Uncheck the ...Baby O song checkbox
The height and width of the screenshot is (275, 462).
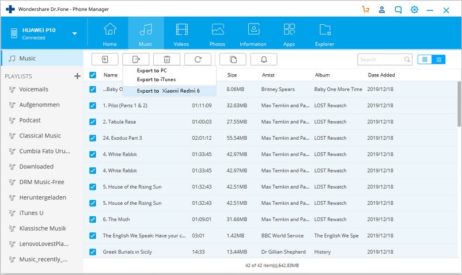click(93, 89)
